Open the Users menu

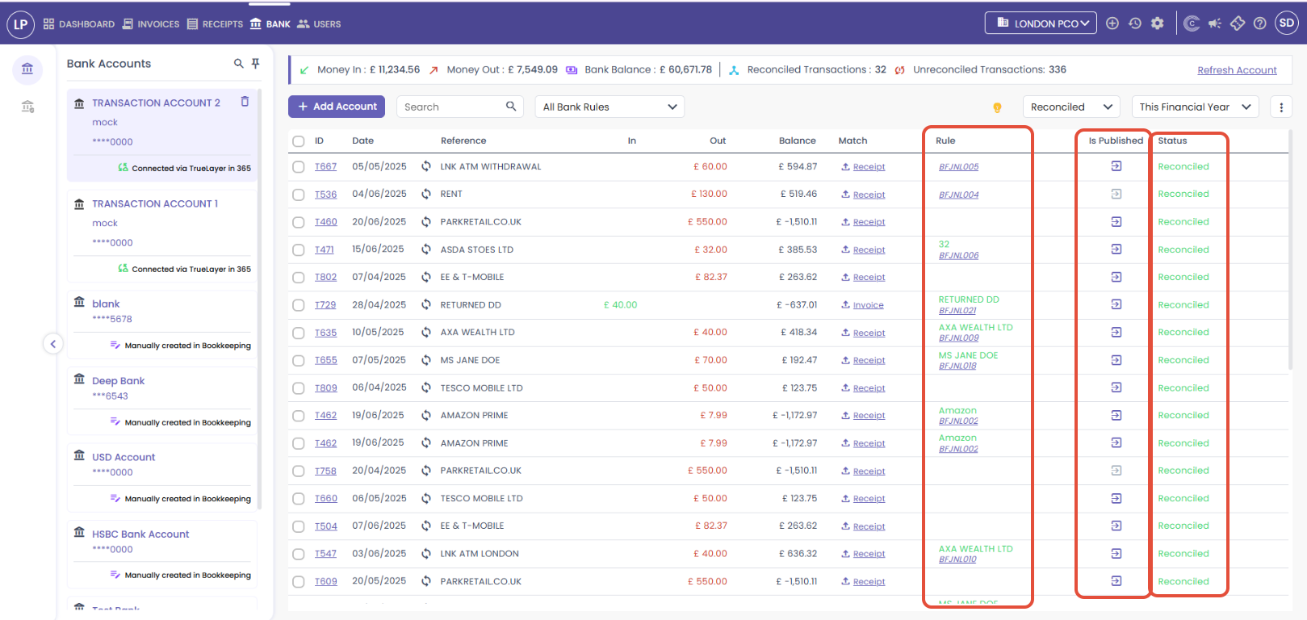(x=319, y=24)
